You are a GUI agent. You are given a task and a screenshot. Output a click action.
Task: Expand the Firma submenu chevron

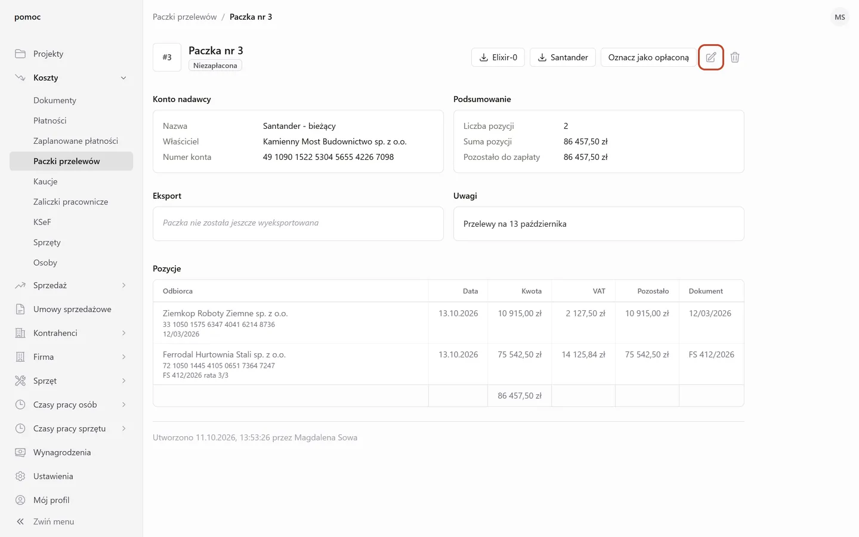click(x=123, y=357)
